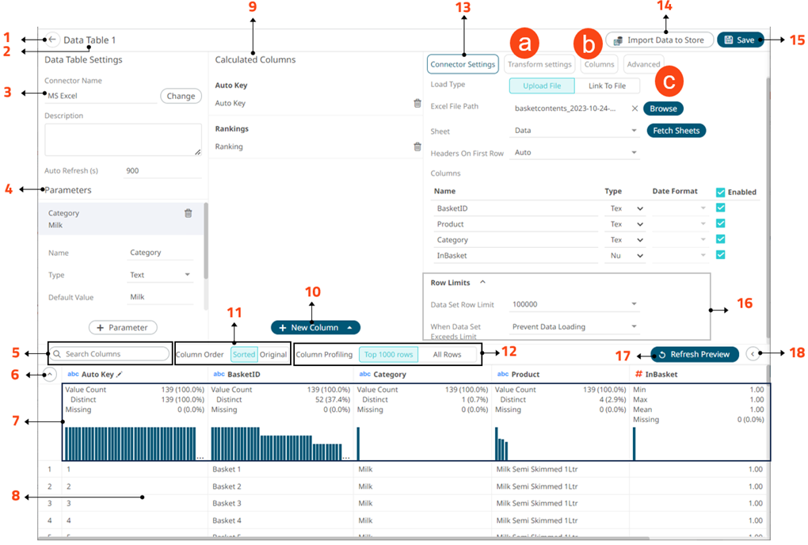Viewport: 808px width, 545px height.
Task: Click the numeric hash icon of InBasket column
Action: point(638,374)
